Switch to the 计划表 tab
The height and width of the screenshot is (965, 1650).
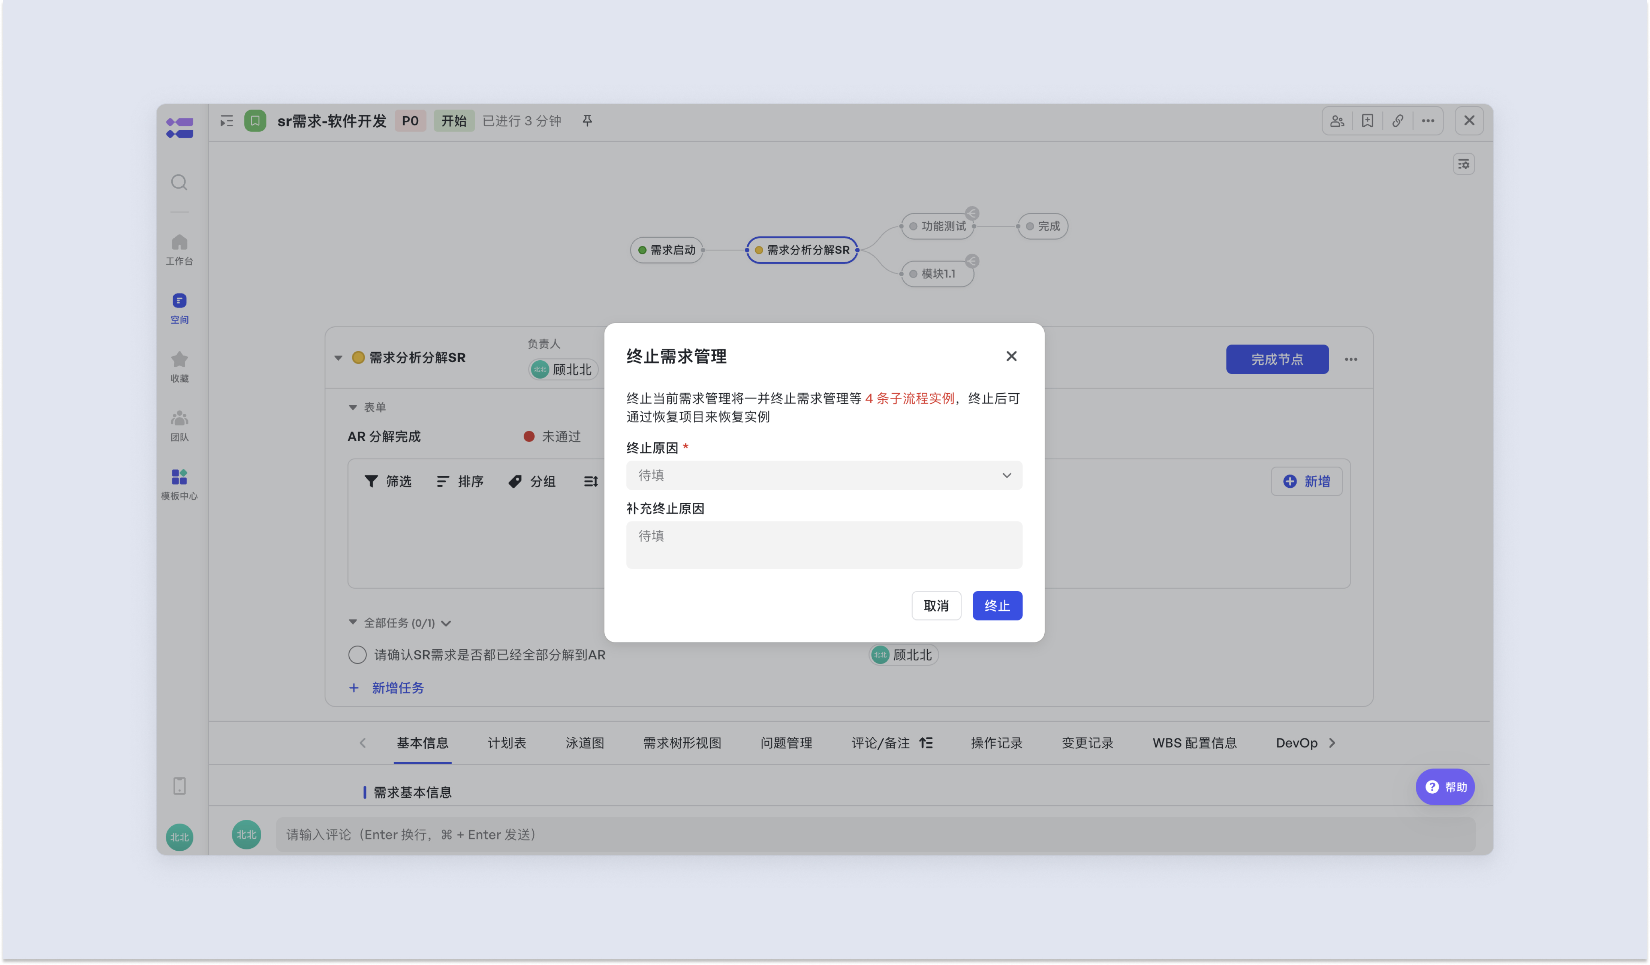coord(507,742)
